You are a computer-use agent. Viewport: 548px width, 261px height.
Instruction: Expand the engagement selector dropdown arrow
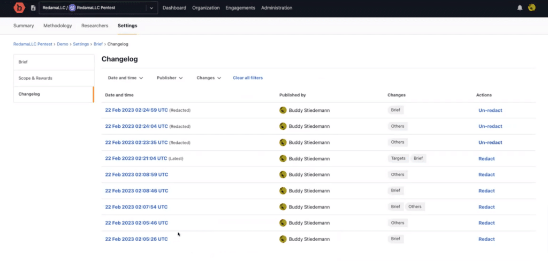pos(151,8)
